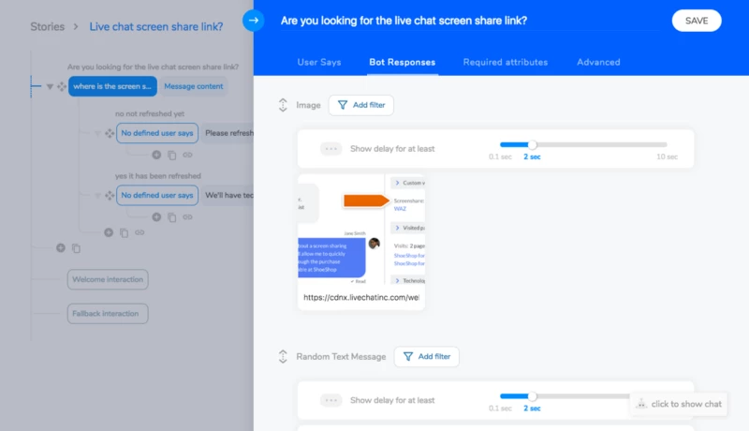This screenshot has width=749, height=431.
Task: Click Add filter next to Image
Action: (x=361, y=105)
